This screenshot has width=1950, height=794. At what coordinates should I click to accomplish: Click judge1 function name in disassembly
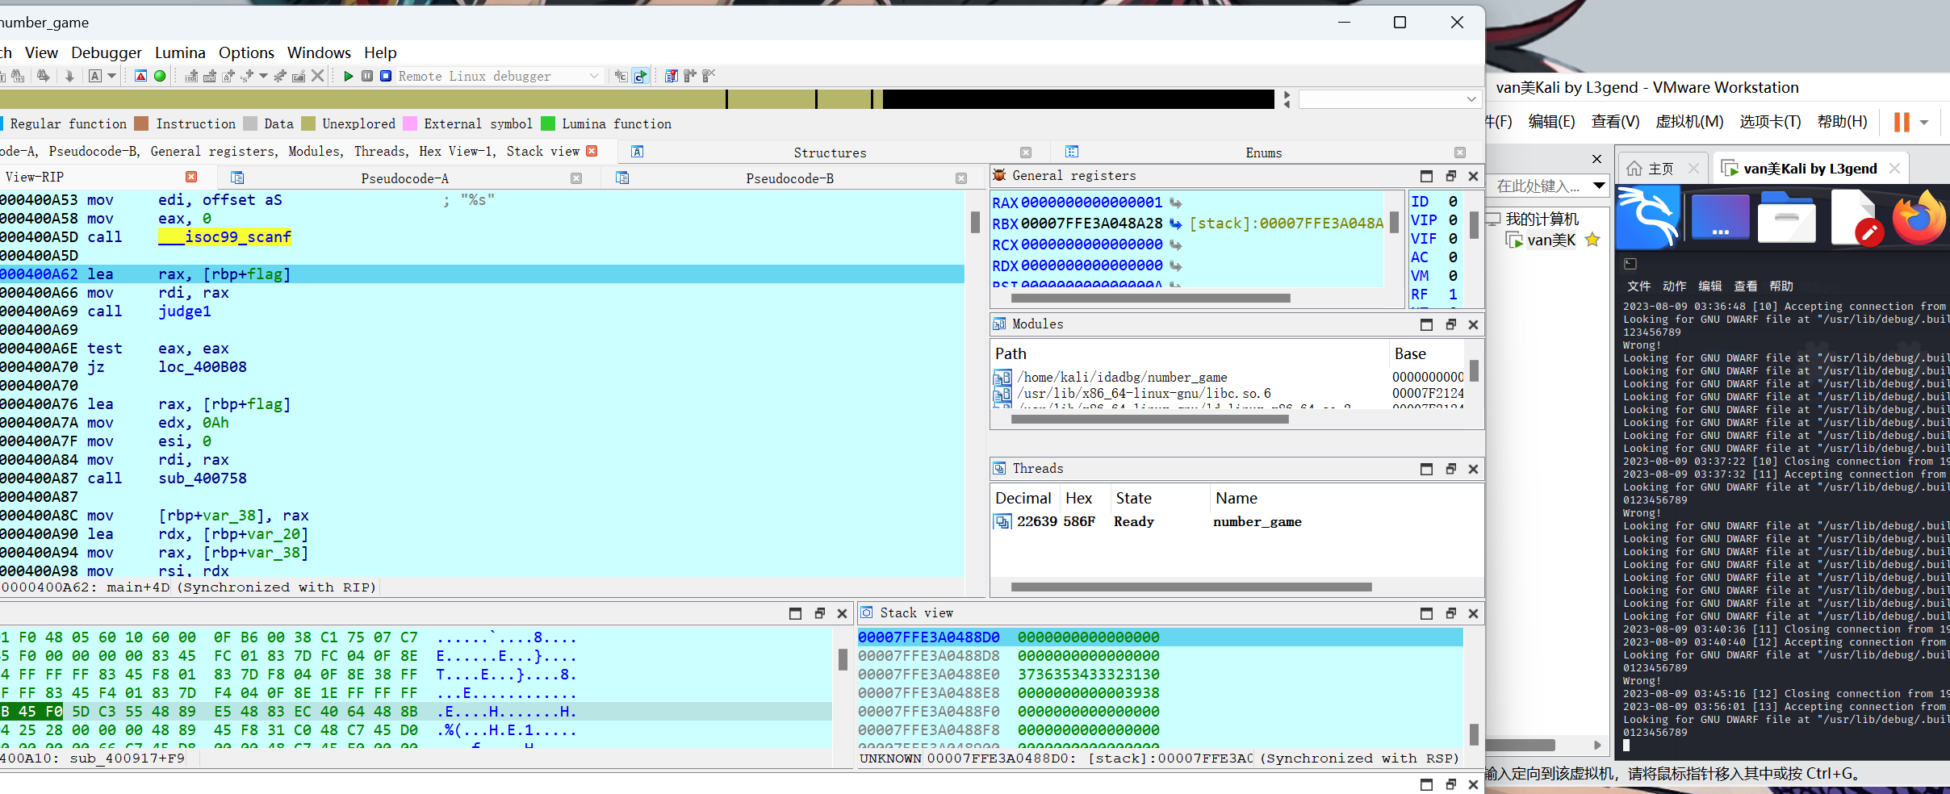[185, 311]
